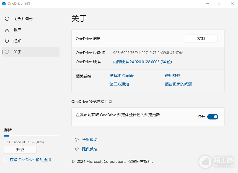Viewport: 238px width, 173px height.
Task: Open the 第三方通知 link
Action: [x=119, y=84]
